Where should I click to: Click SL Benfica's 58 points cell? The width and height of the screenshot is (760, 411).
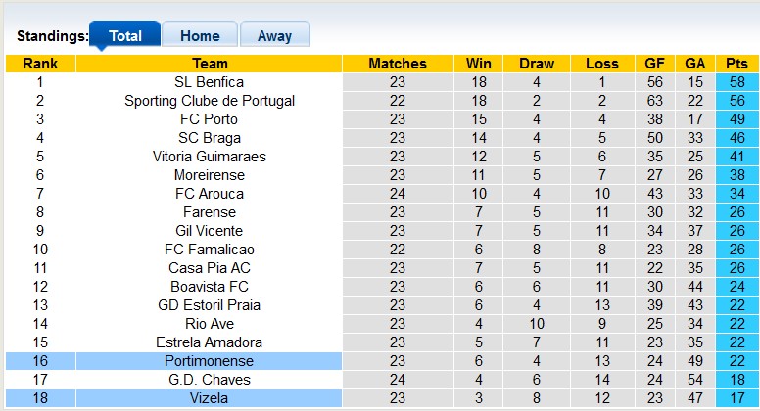click(736, 82)
